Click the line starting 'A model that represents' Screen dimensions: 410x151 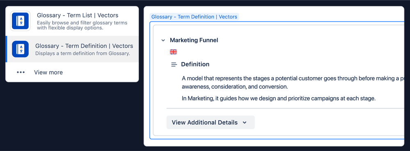(293, 78)
